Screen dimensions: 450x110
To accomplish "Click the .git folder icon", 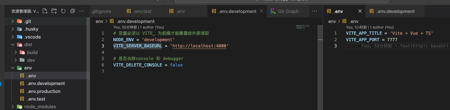I will (x=20, y=21).
